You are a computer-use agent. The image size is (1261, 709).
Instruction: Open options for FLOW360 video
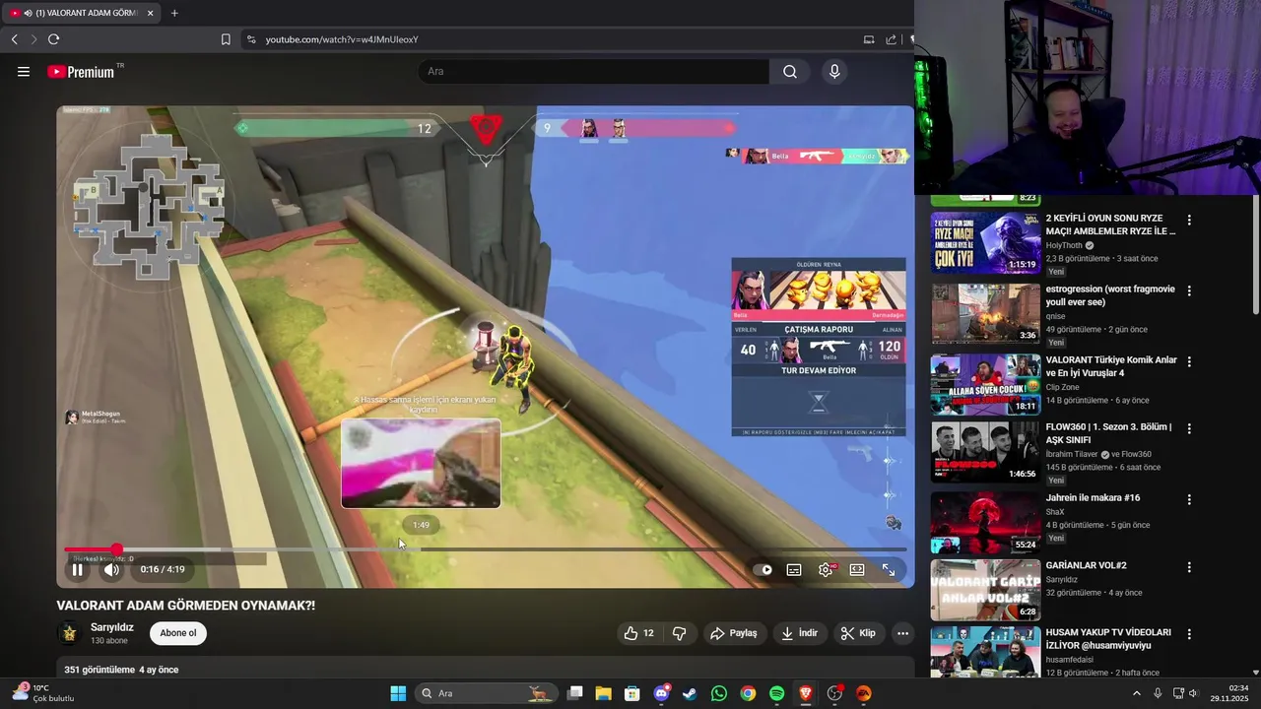[x=1189, y=429]
